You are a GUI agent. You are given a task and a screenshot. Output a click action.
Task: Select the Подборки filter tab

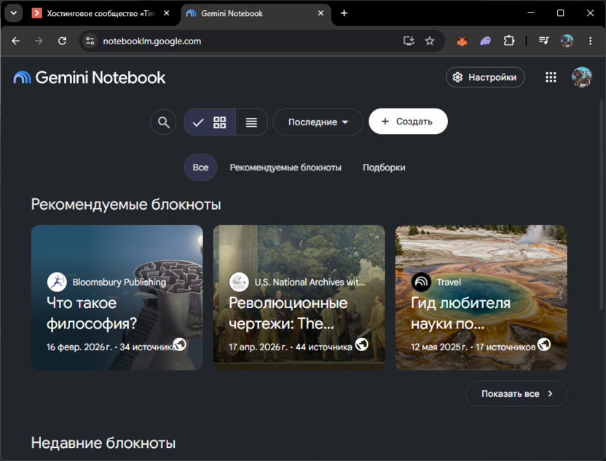tap(384, 168)
